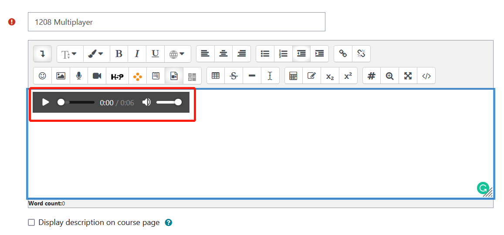Click the pencil edit icon
Viewport: 504px width, 235px height.
(312, 76)
